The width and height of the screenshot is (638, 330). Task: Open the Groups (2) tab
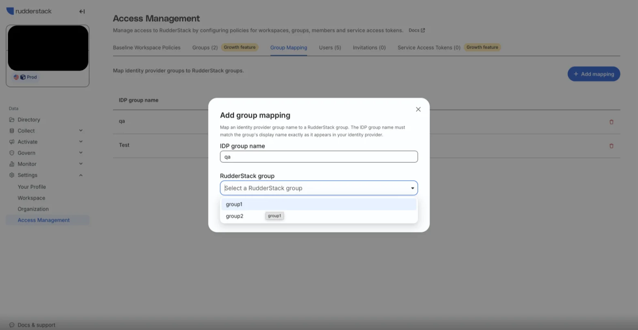[205, 48]
